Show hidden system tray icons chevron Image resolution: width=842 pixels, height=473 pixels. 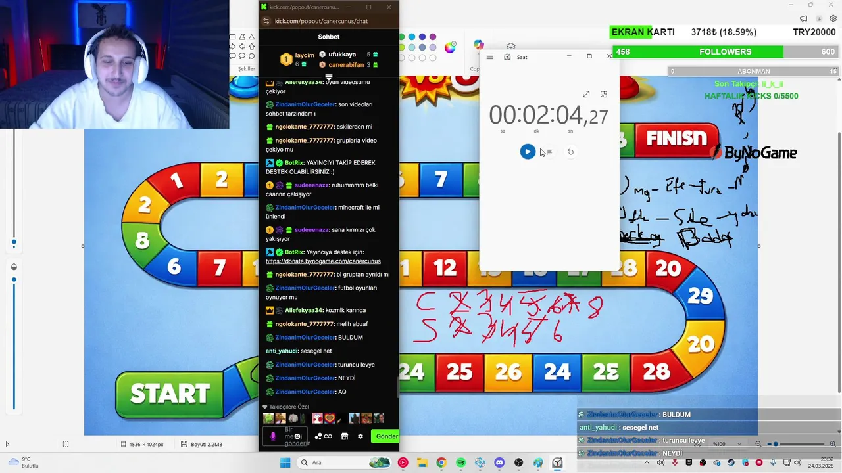[x=646, y=462]
